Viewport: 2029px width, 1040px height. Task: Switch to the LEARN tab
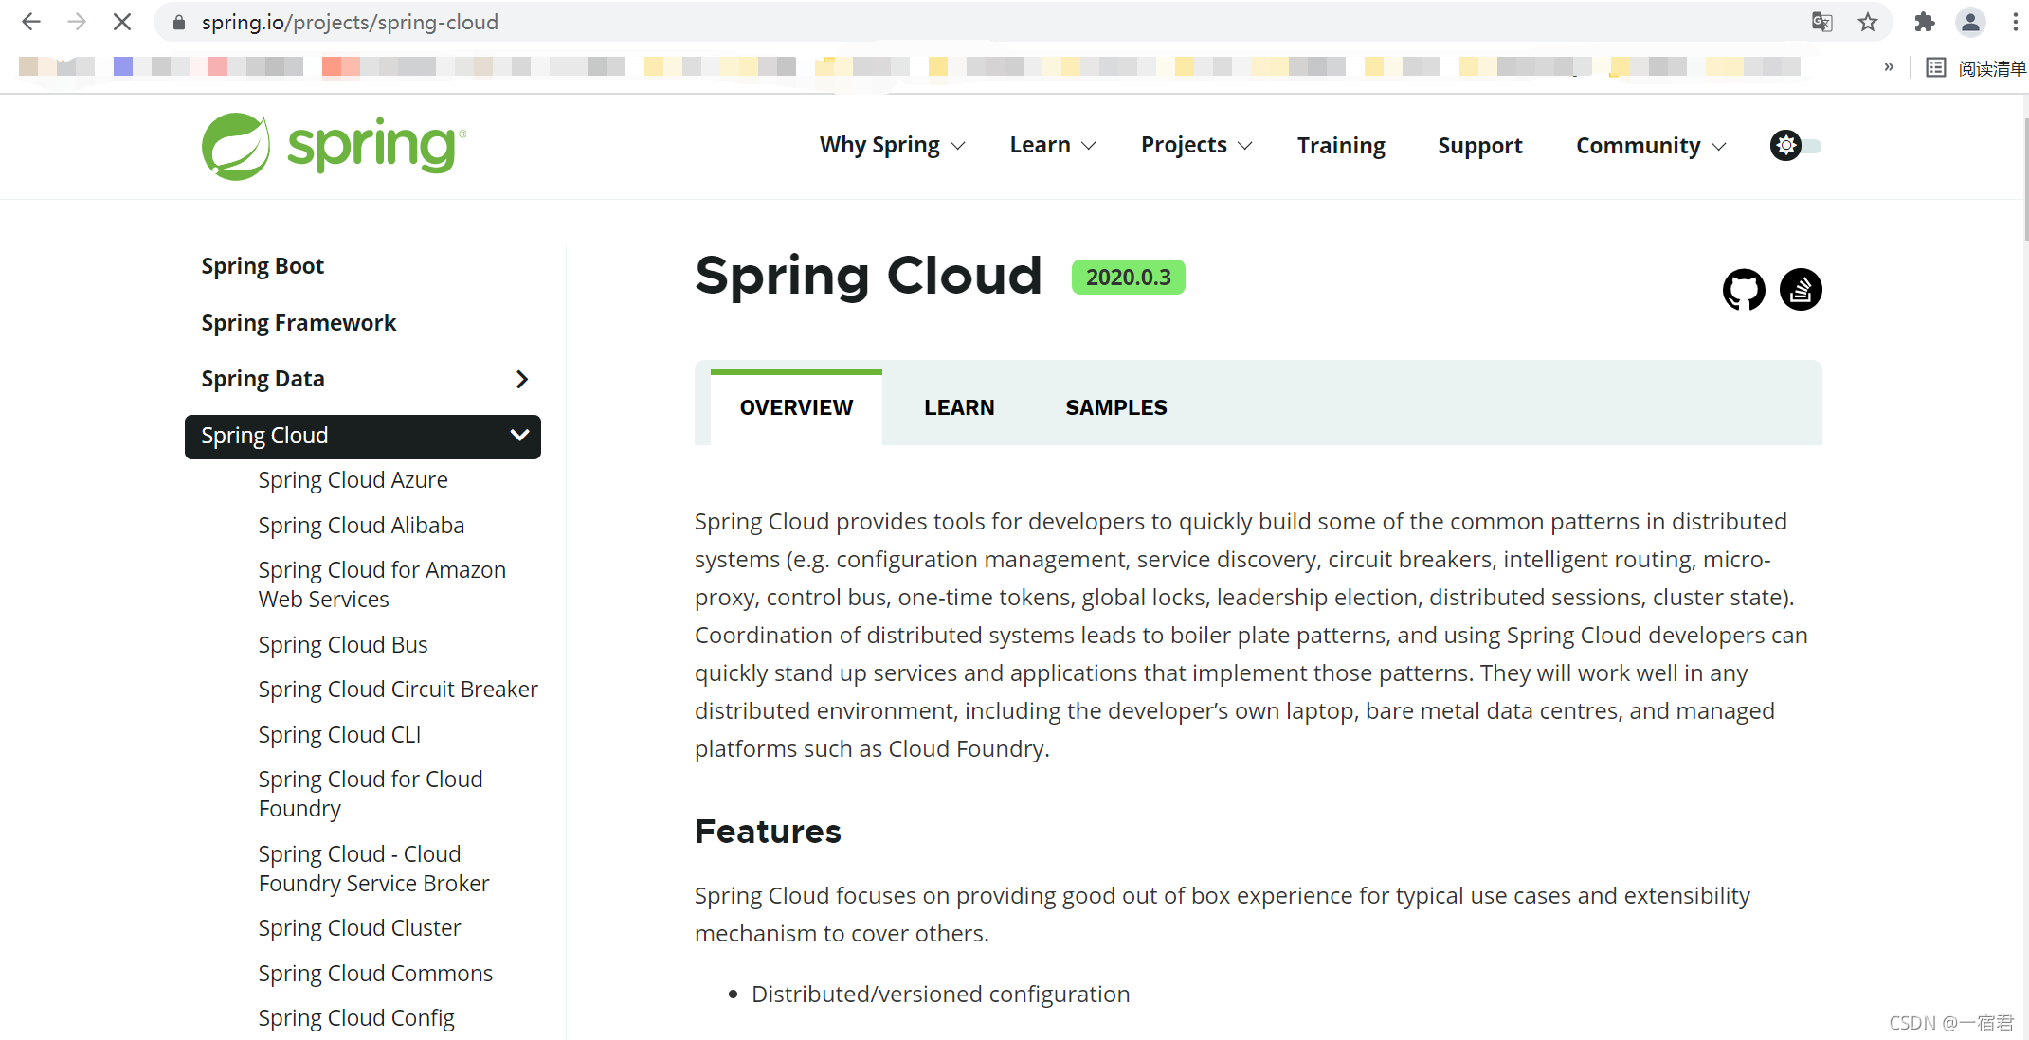[x=959, y=407]
